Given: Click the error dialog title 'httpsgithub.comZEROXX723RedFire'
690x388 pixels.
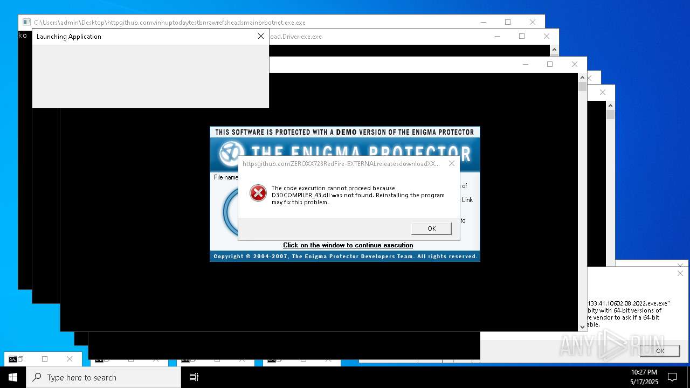Looking at the screenshot, I should [341, 164].
